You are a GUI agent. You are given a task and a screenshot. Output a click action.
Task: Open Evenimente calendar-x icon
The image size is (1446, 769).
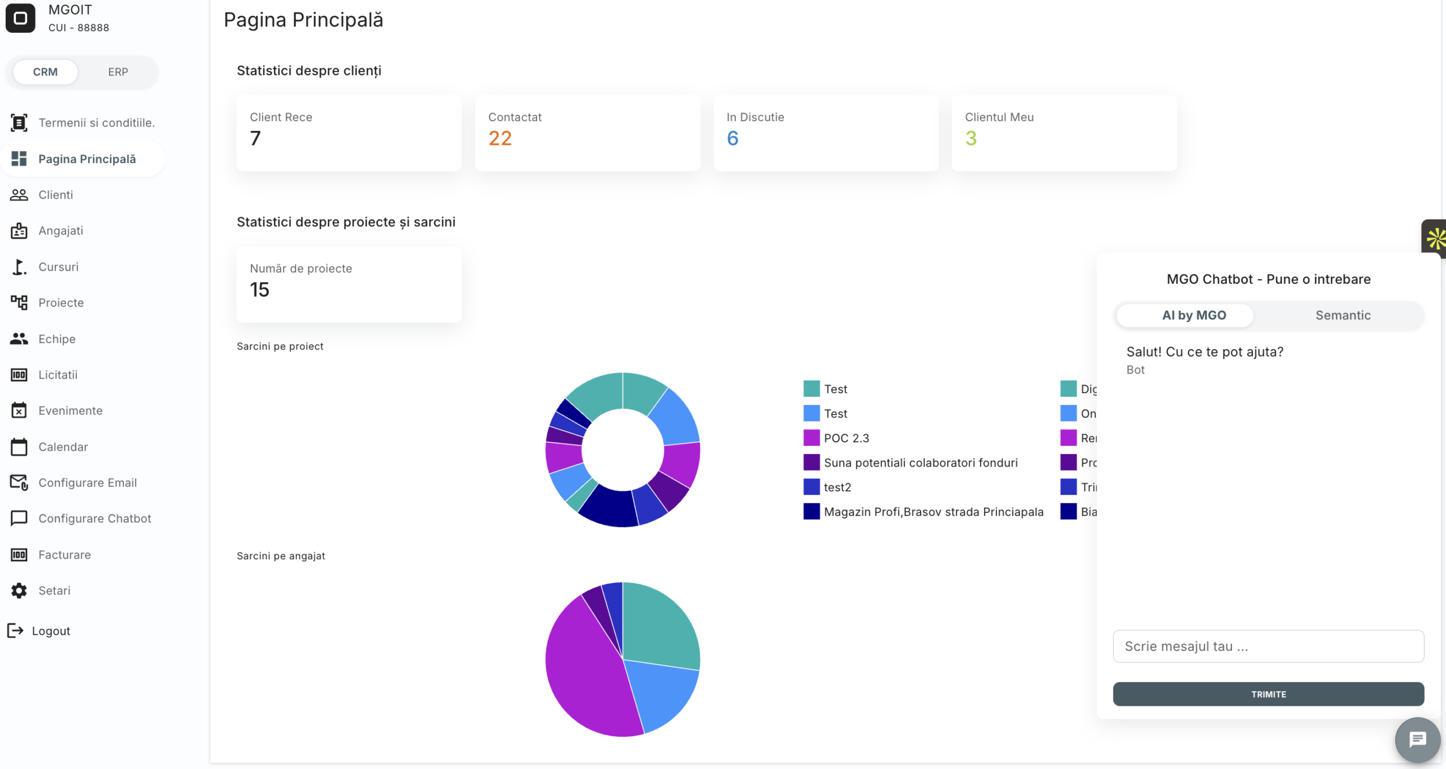coord(19,411)
